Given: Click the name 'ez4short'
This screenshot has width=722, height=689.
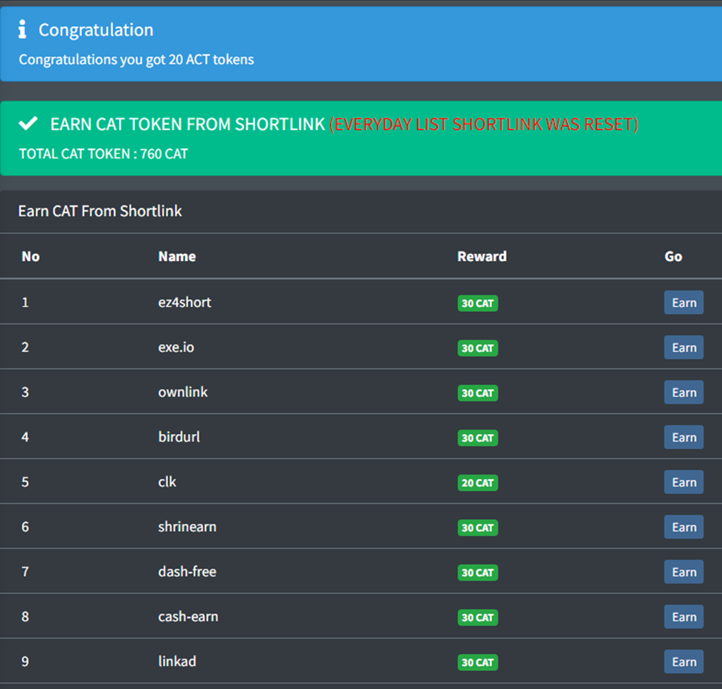Looking at the screenshot, I should (x=184, y=302).
